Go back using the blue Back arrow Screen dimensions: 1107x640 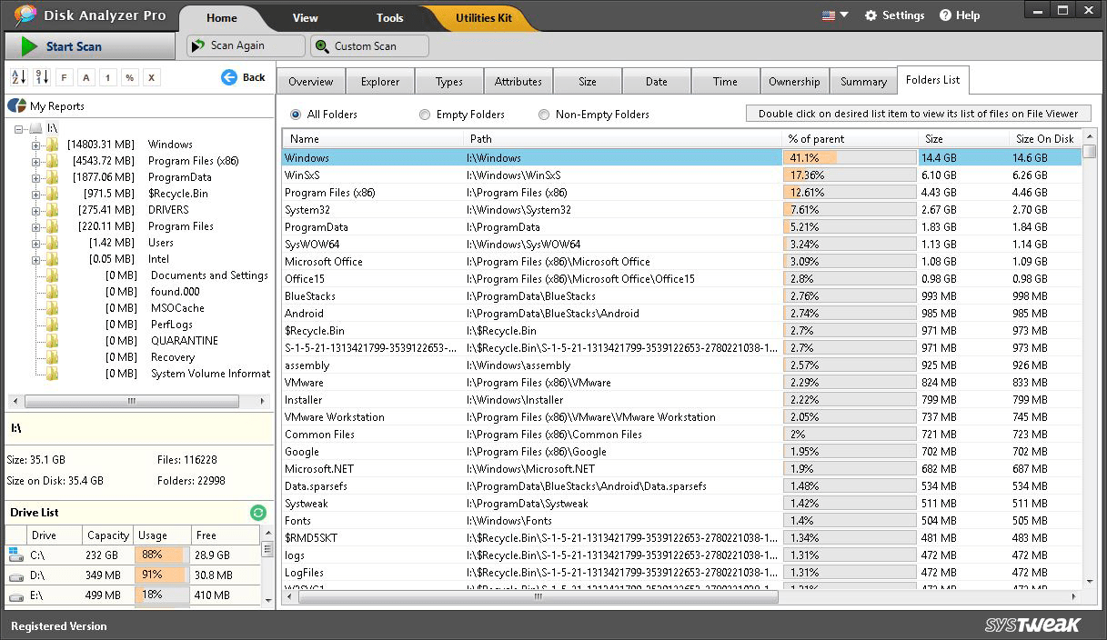click(229, 77)
